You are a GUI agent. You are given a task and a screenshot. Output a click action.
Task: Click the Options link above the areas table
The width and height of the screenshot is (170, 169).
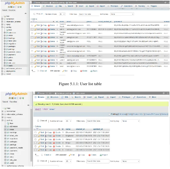point(38,127)
